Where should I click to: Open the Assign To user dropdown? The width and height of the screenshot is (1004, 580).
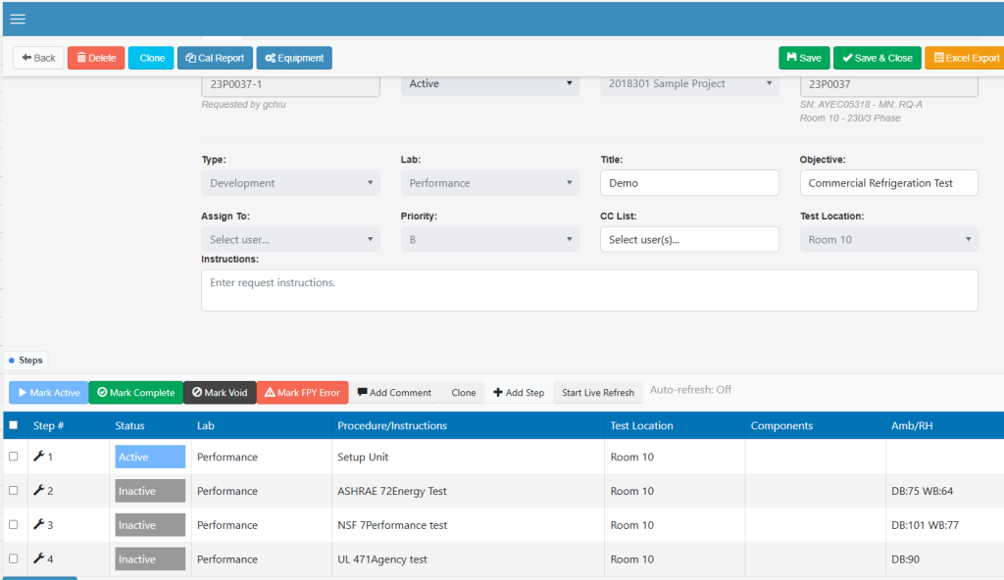(292, 239)
